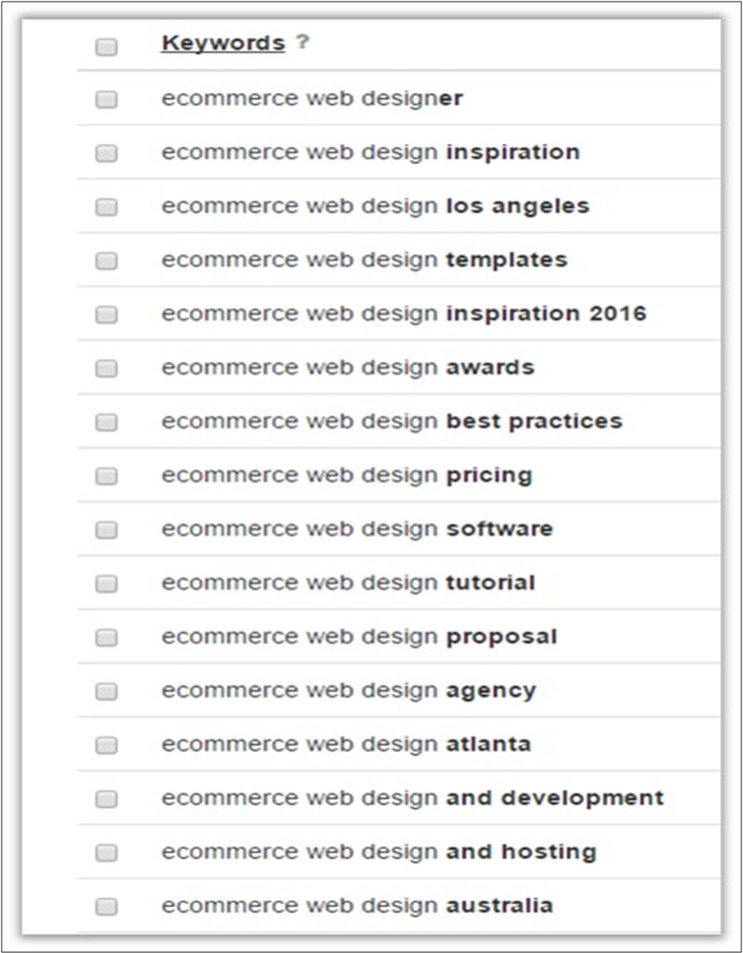743x953 pixels.
Task: Check the australia keyword checkbox
Action: 106,907
